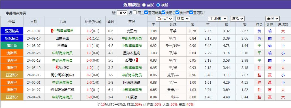Viewport: 291px width, 108px height.
Task: Open score 3-1(1-1) match details
Action: click(x=93, y=38)
